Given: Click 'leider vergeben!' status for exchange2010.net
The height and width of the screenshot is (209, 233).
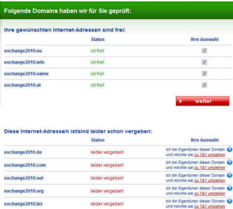Looking at the screenshot, I should (107, 178).
